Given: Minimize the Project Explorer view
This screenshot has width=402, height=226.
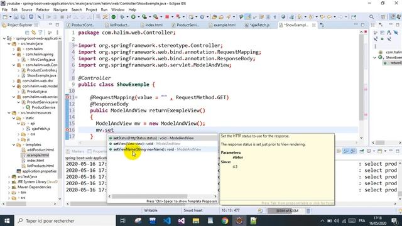Looking at the screenshot, I should coord(50,24).
